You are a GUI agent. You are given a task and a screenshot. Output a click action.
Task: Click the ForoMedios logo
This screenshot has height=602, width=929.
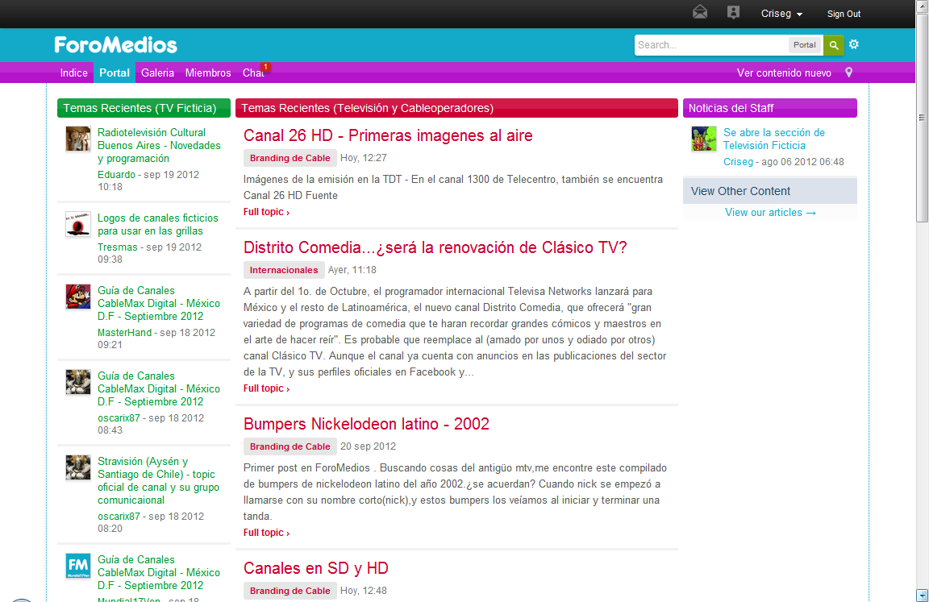coord(115,45)
